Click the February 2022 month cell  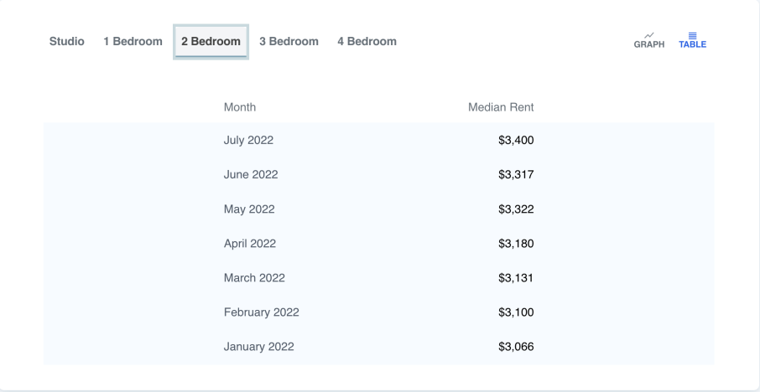pyautogui.click(x=261, y=312)
